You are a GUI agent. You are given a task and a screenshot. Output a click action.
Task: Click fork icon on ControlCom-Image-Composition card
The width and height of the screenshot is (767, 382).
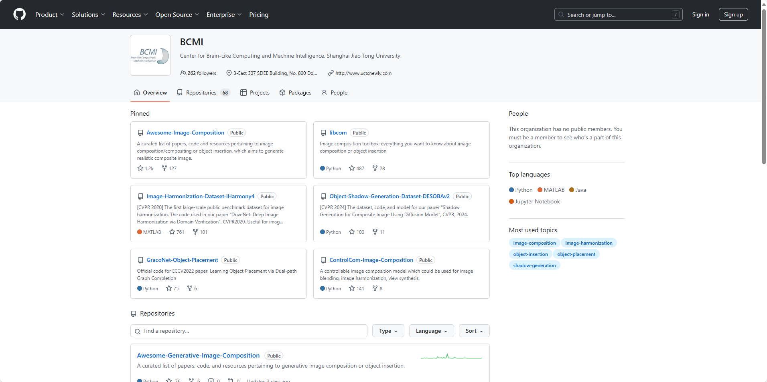375,288
